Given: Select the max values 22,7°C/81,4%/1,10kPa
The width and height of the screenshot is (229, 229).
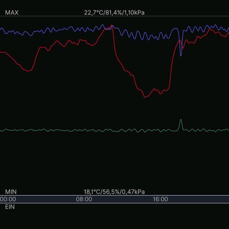Looking at the screenshot, I should pyautogui.click(x=114, y=12).
